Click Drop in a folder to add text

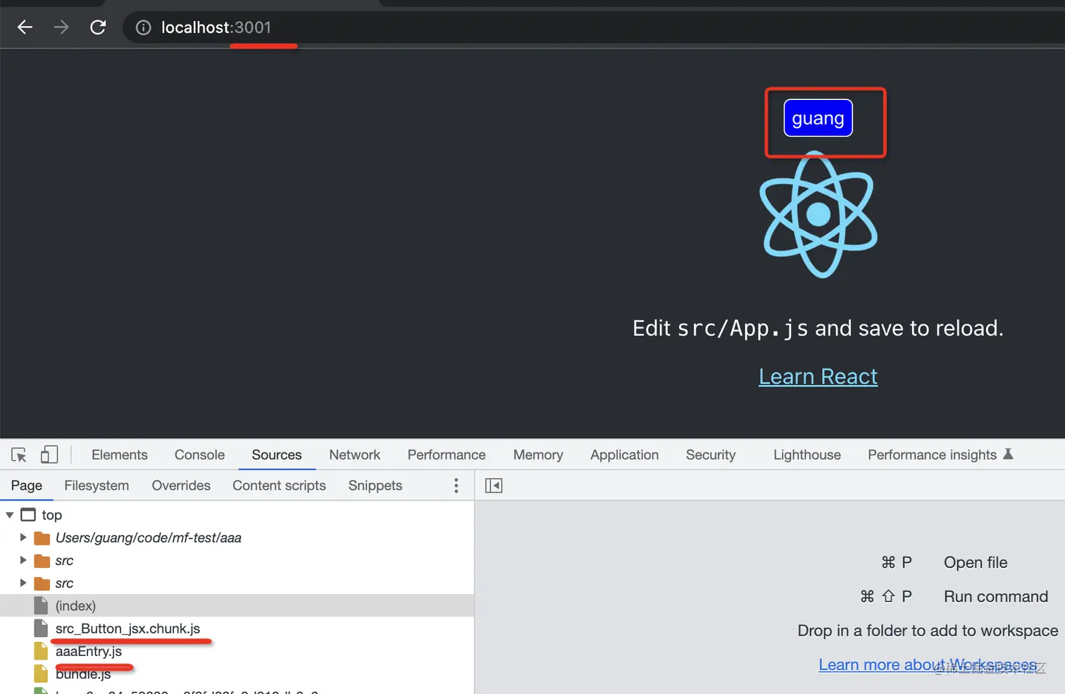(928, 631)
